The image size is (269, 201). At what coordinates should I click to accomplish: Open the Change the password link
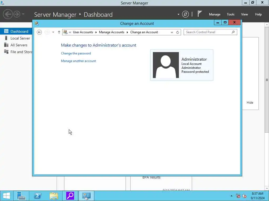coord(76,53)
